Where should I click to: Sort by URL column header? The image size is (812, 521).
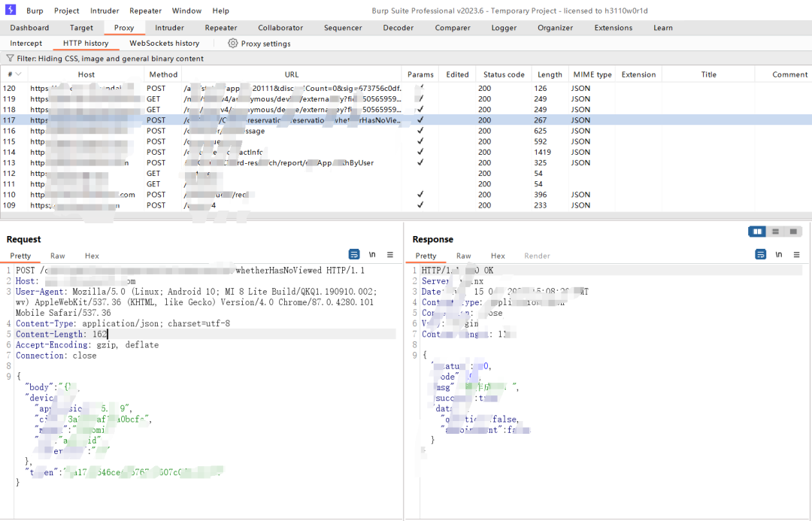tap(292, 74)
